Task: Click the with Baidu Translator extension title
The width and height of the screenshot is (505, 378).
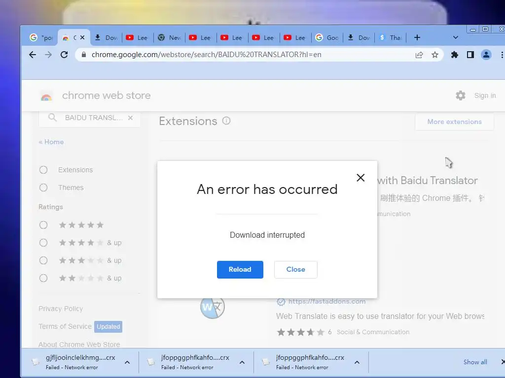Action: pos(428,181)
